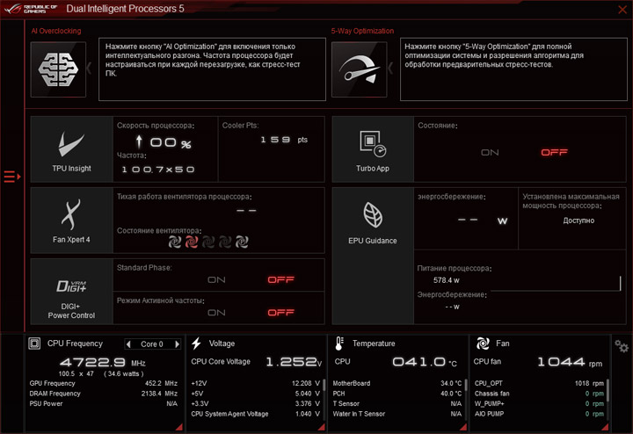Image resolution: width=633 pixels, height=434 pixels.
Task: Click the GPU Frequency row
Action: coord(104,384)
